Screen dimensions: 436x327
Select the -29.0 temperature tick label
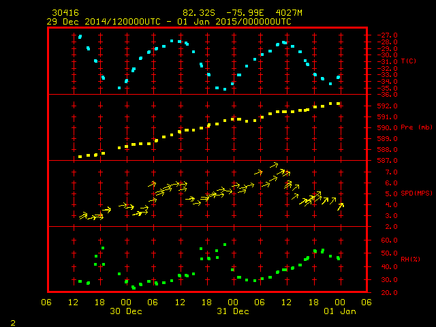click(387, 48)
